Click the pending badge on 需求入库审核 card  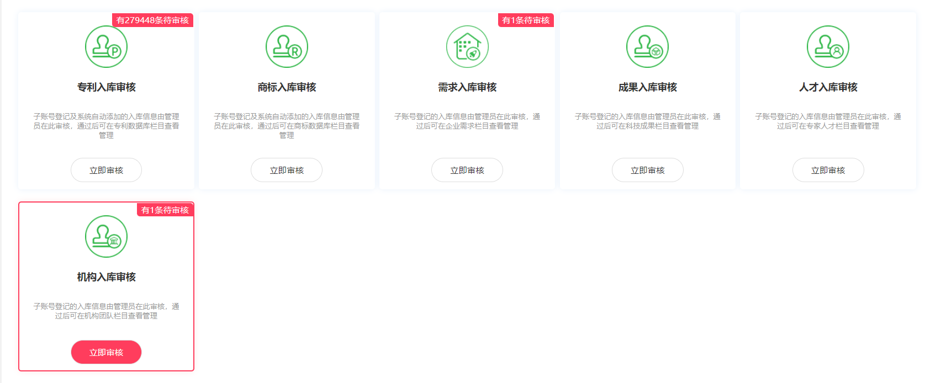pyautogui.click(x=526, y=20)
